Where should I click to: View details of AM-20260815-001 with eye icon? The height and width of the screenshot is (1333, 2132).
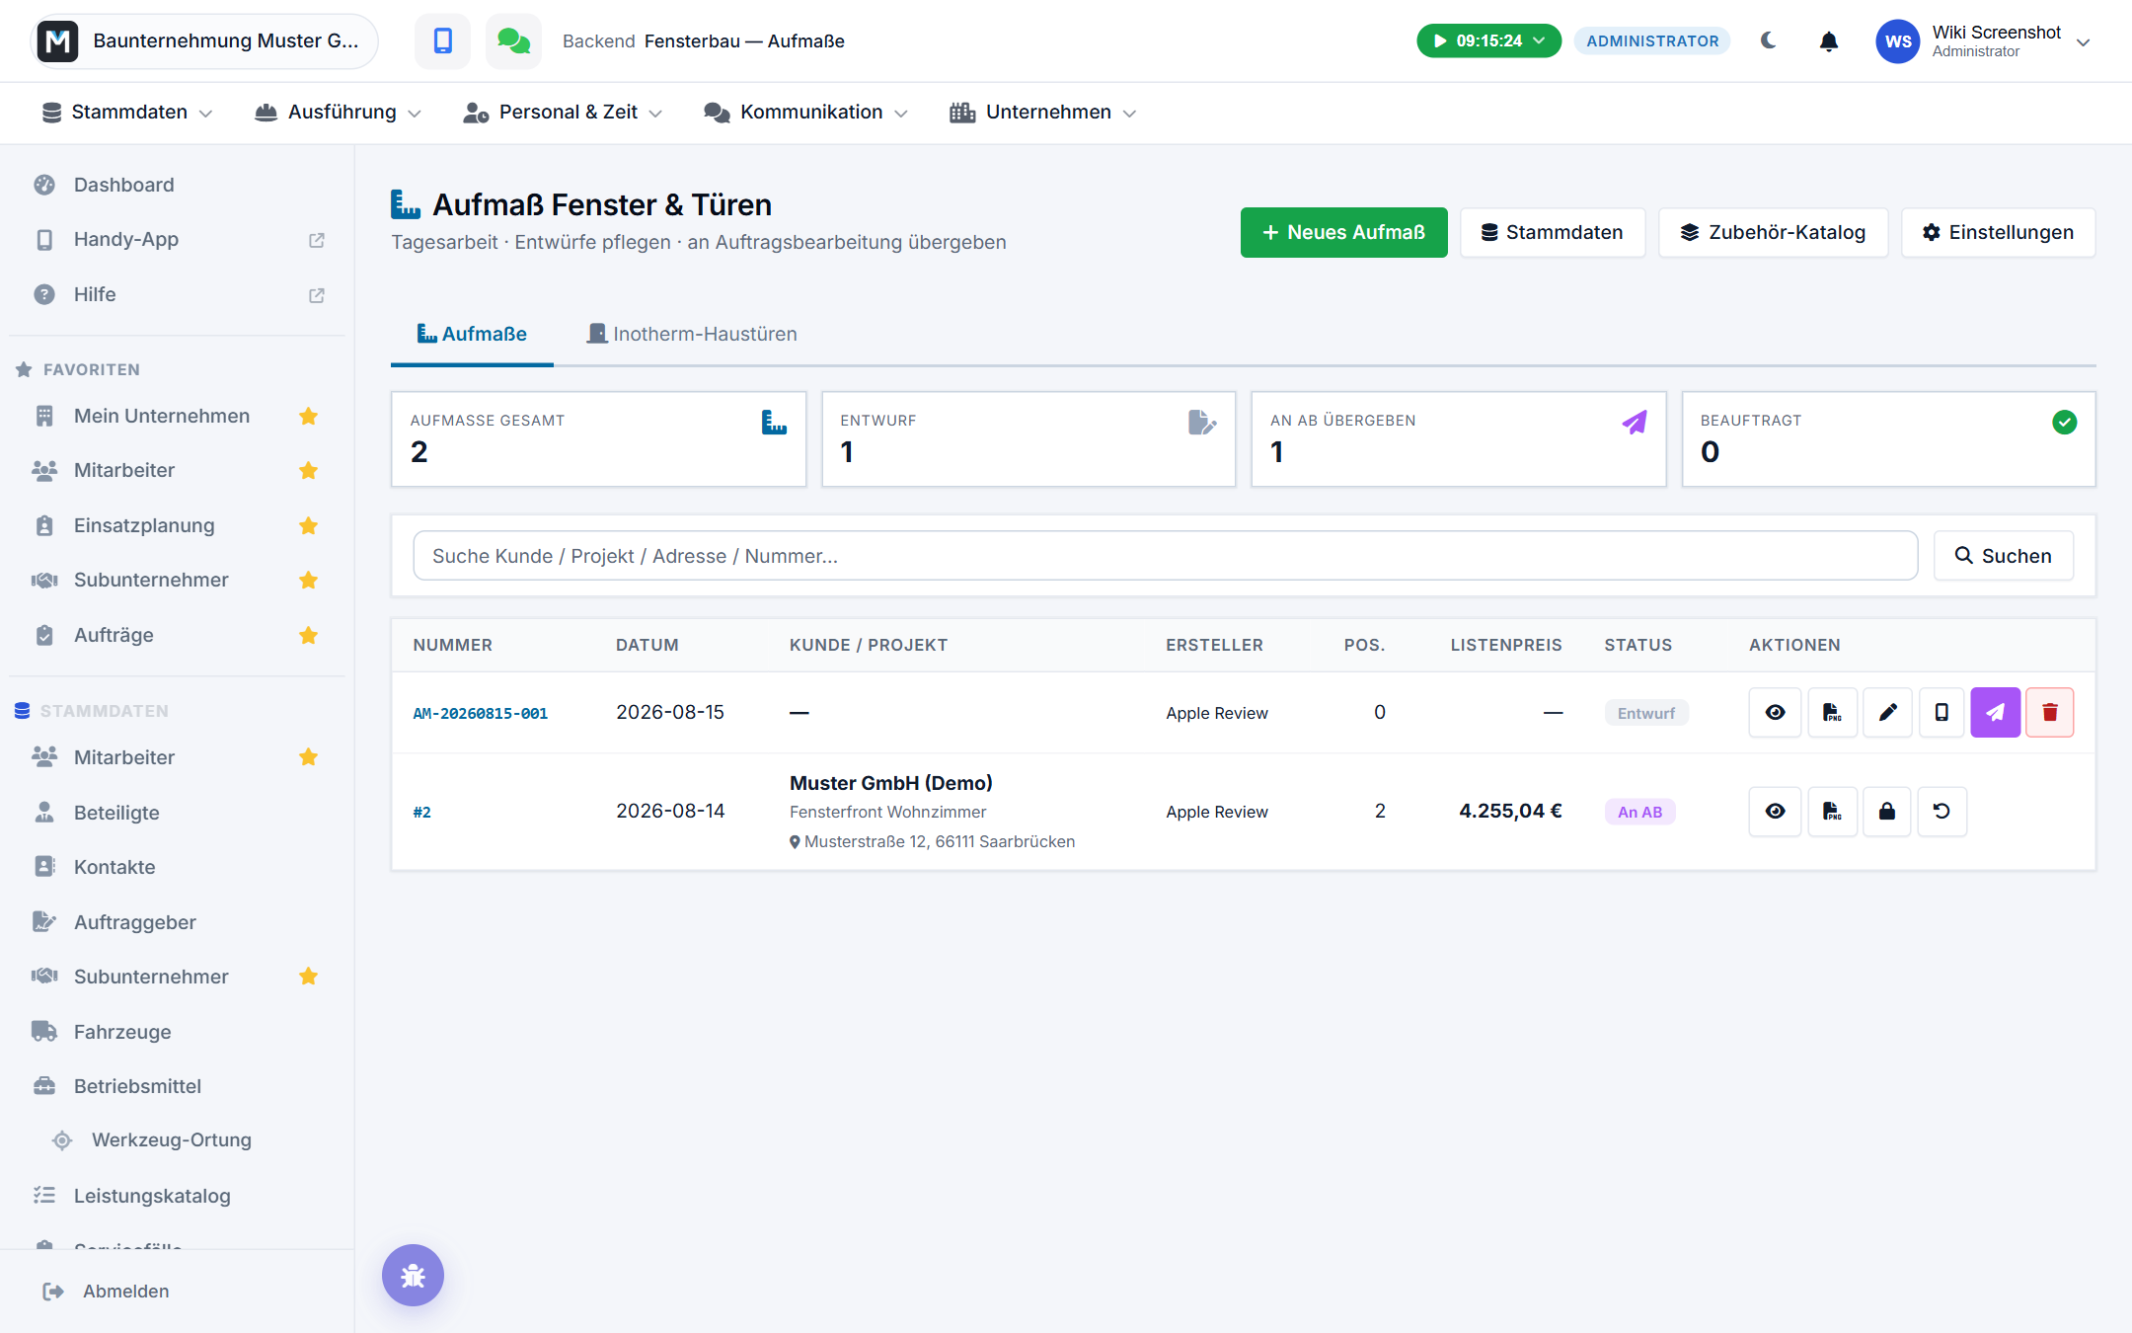pos(1775,713)
